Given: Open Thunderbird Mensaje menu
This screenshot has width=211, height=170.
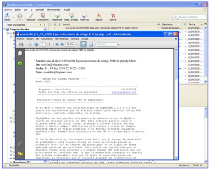Looking at the screenshot, I should pyautogui.click(x=39, y=10).
